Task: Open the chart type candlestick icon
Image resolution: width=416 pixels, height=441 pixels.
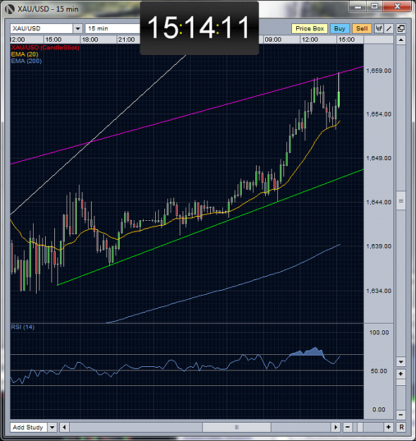Action: point(379,28)
